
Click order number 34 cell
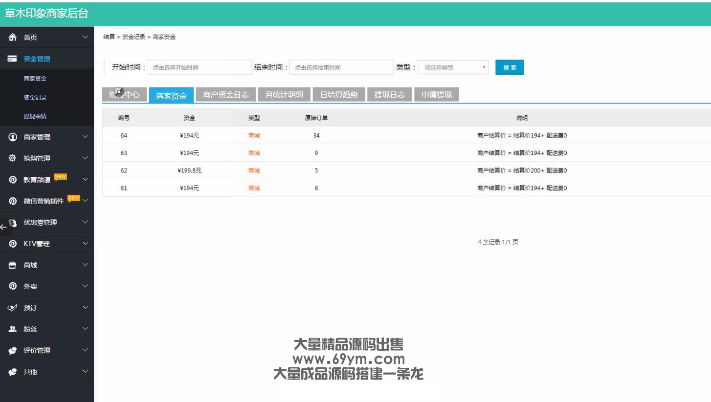pos(316,135)
